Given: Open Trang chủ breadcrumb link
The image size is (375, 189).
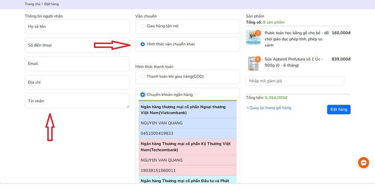Looking at the screenshot, I should (33, 4).
